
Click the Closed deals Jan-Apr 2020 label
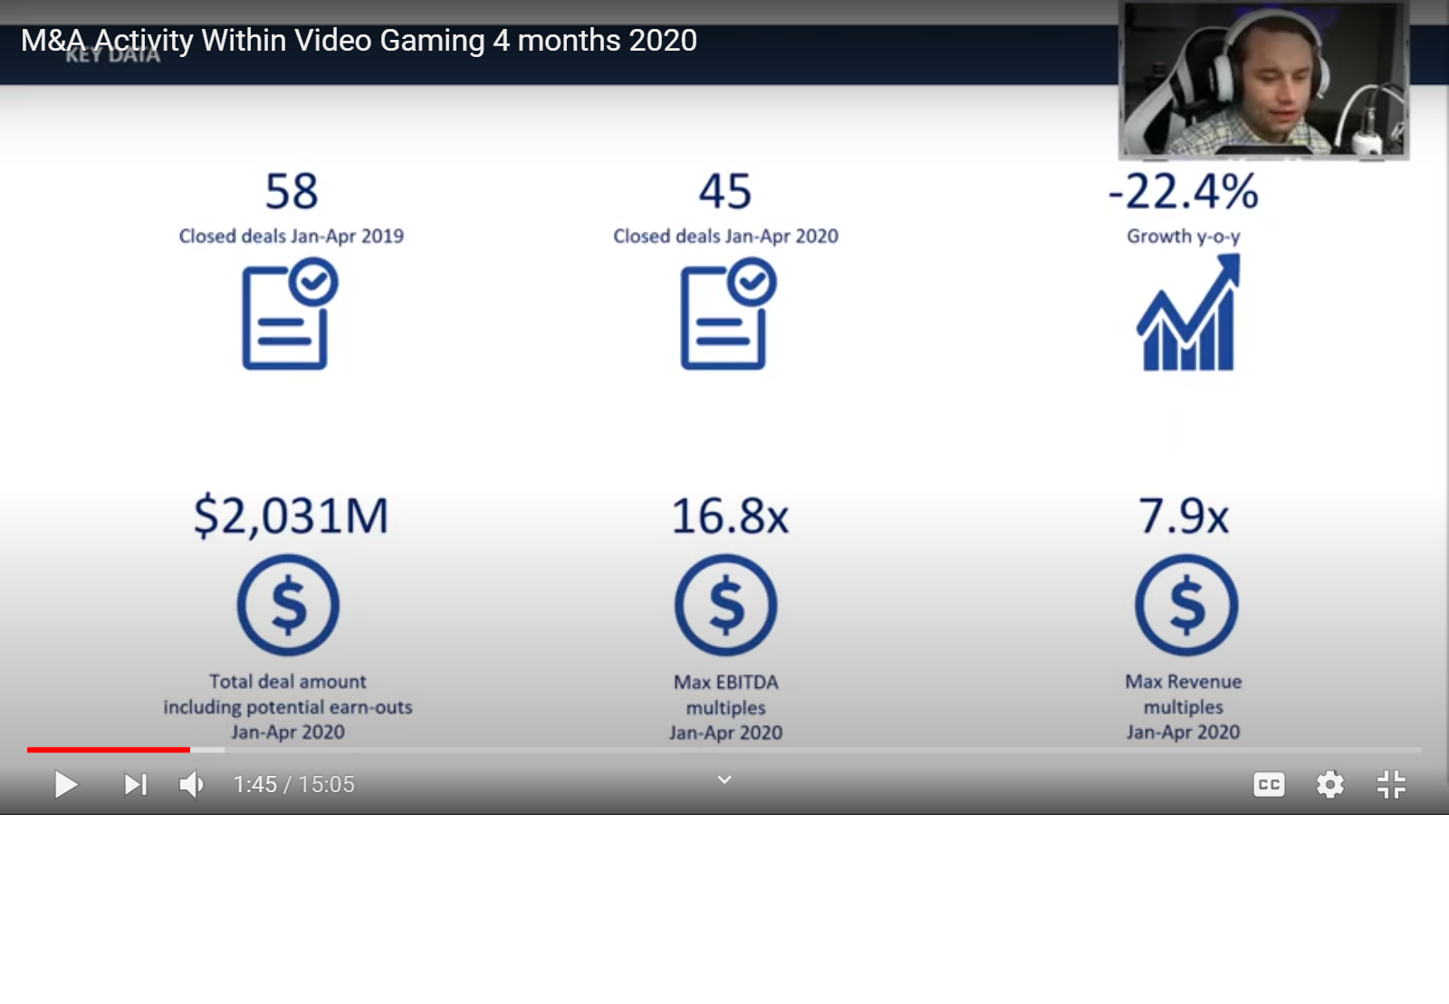click(x=725, y=236)
